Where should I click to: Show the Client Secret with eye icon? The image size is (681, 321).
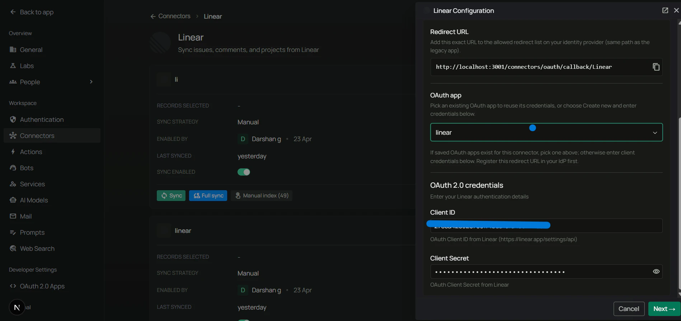pyautogui.click(x=656, y=272)
